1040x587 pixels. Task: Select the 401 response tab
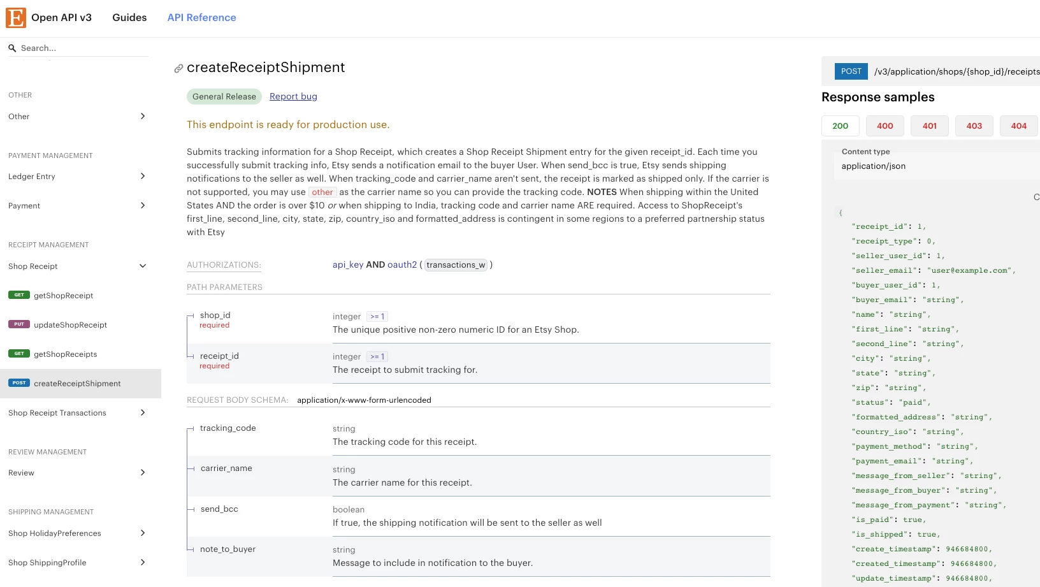coord(930,126)
